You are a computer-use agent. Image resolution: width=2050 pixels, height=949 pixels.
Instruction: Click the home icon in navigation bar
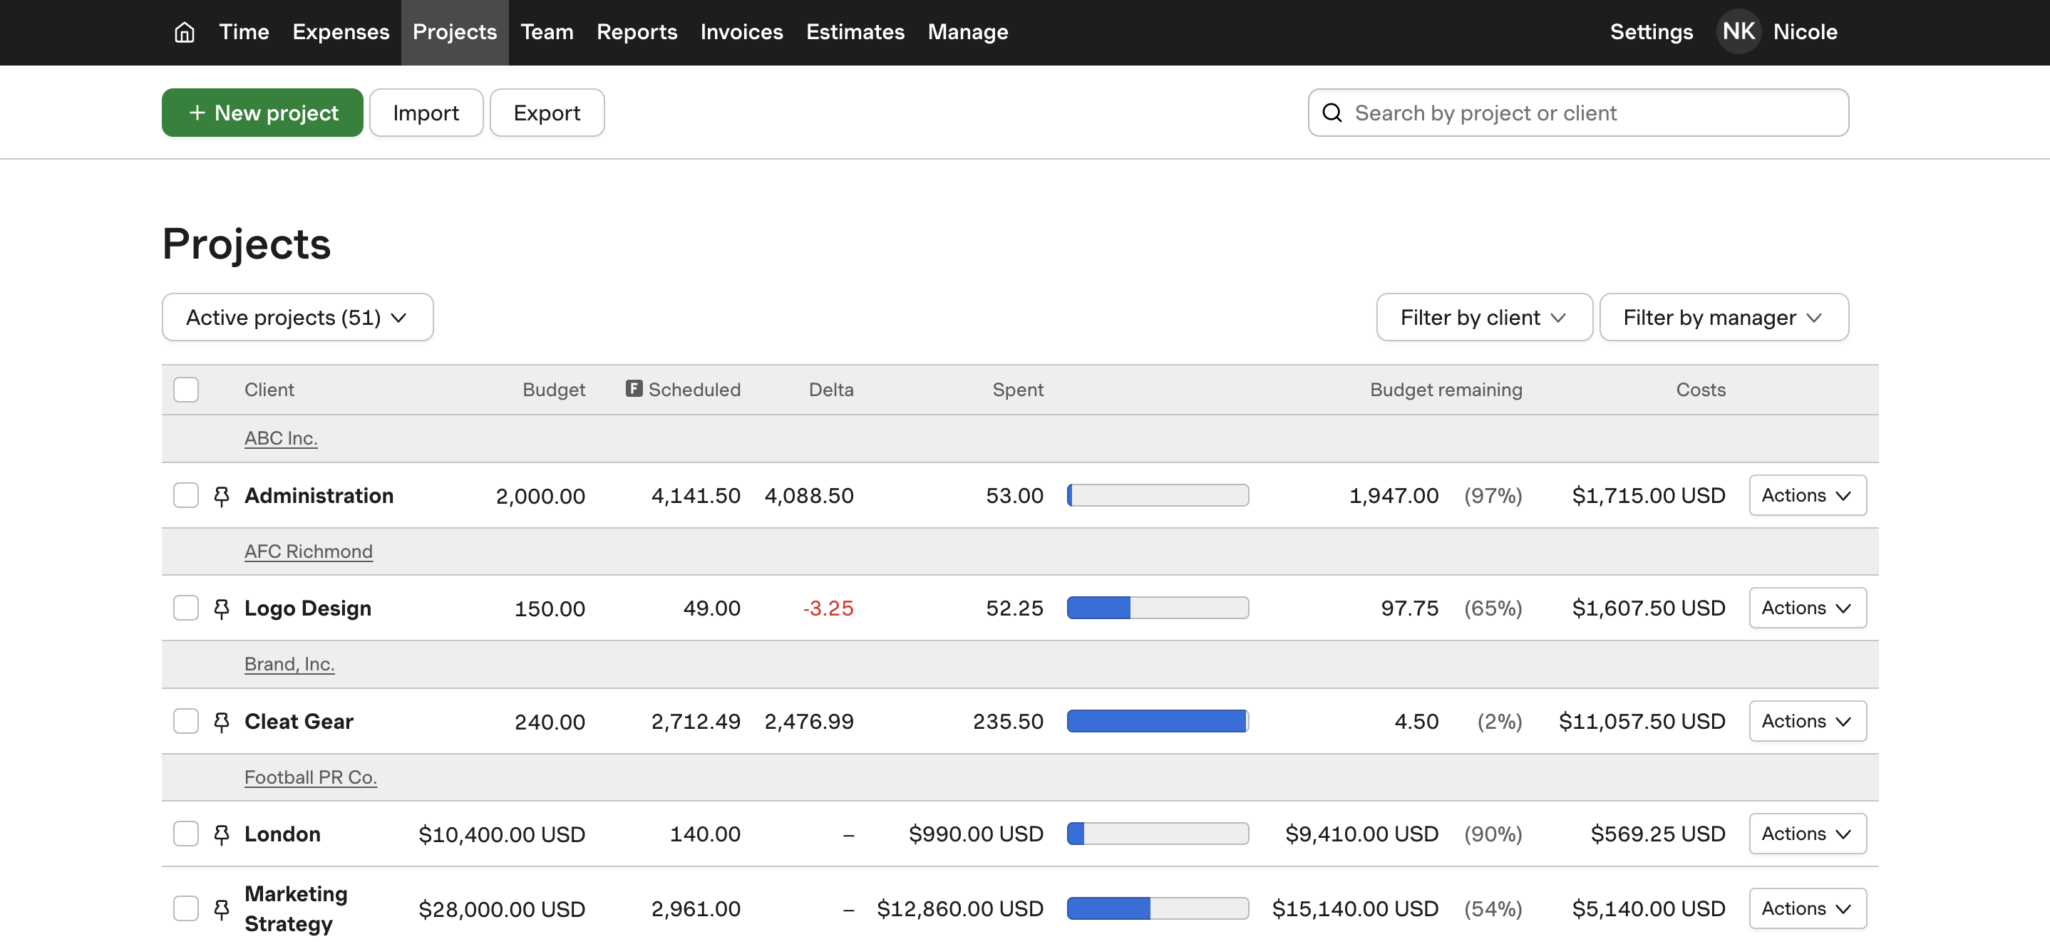click(184, 32)
